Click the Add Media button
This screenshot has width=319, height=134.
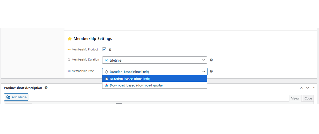pyautogui.click(x=16, y=97)
